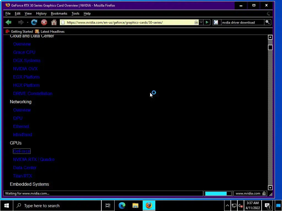Open the Titan RTX link

[x=23, y=176]
